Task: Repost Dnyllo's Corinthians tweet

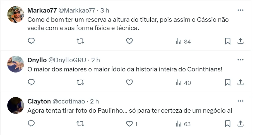Action: 80,83
